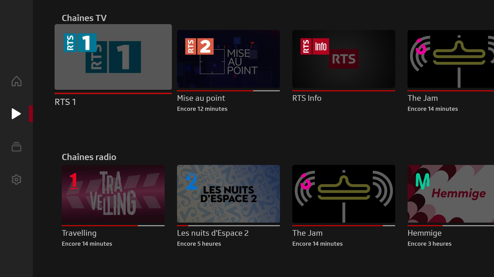Open the Home icon in sidebar
This screenshot has width=494, height=277.
pos(16,81)
